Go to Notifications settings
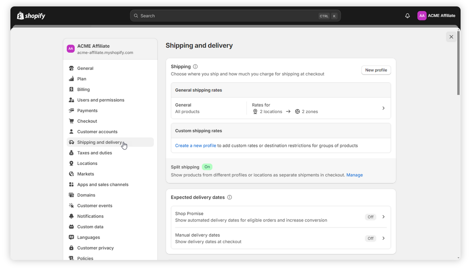 click(91, 216)
